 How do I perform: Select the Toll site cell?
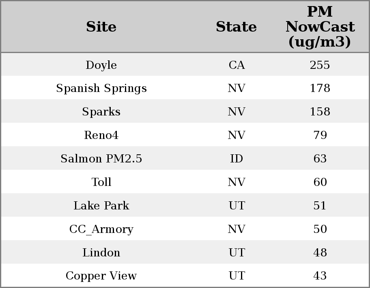click(x=101, y=182)
